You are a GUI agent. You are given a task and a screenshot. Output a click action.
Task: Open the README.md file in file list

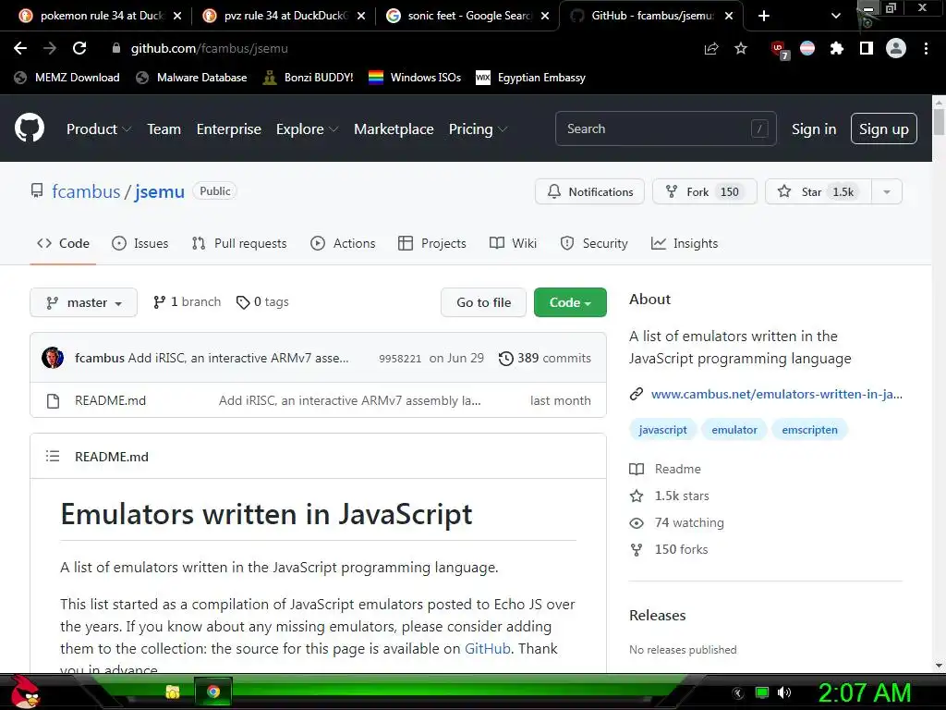tap(111, 400)
